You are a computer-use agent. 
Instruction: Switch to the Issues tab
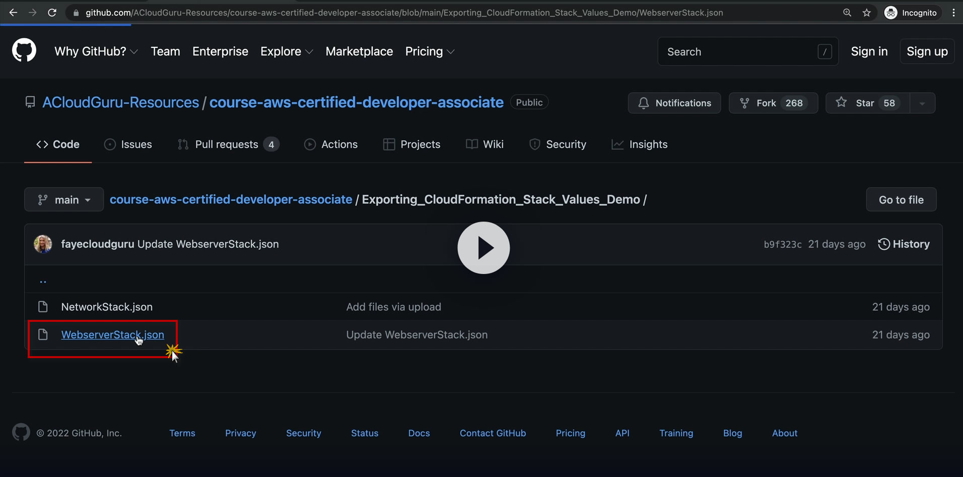click(x=128, y=145)
